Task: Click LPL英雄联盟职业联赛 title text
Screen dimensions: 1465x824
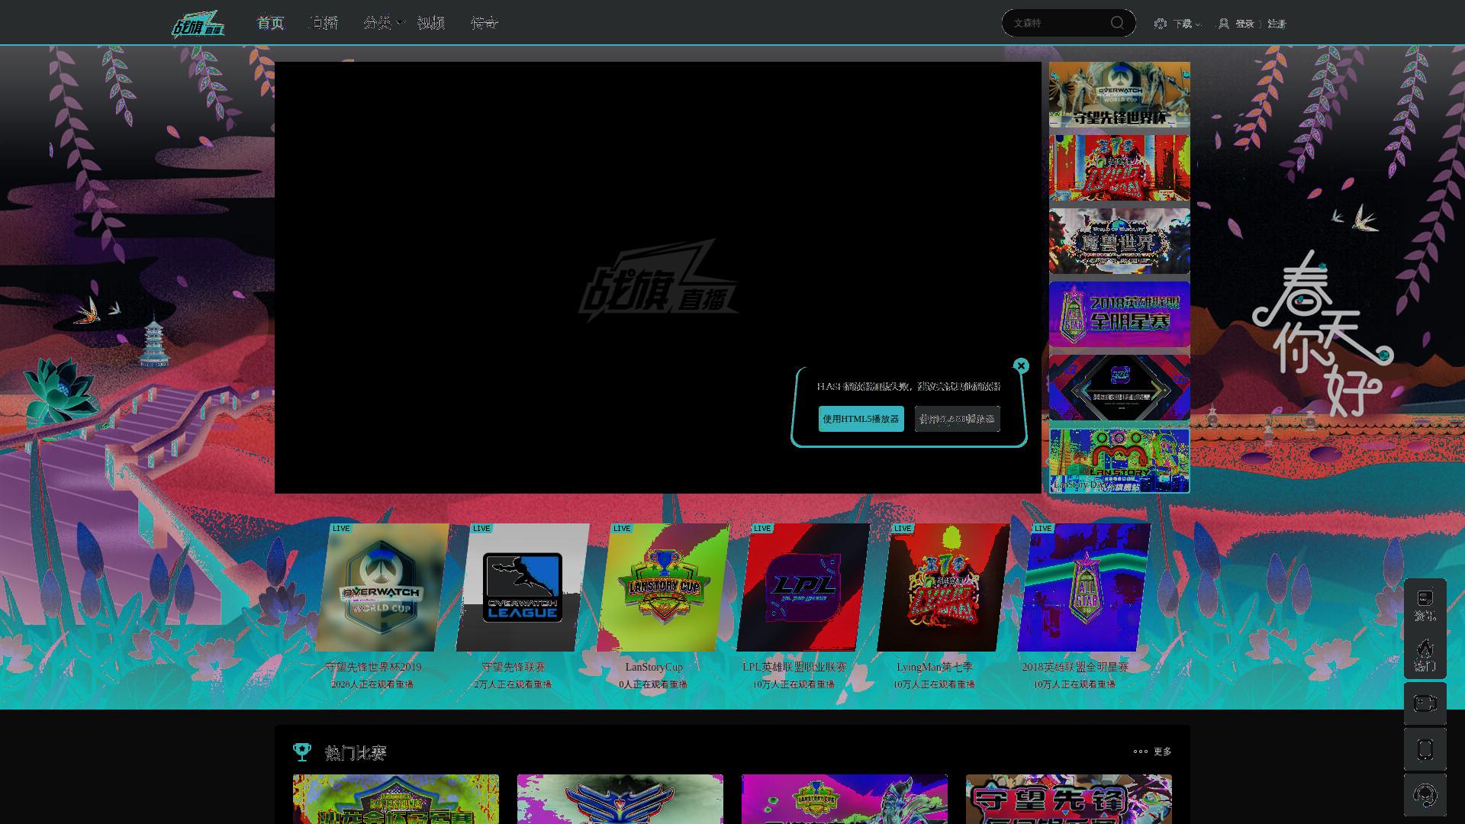Action: pyautogui.click(x=794, y=667)
